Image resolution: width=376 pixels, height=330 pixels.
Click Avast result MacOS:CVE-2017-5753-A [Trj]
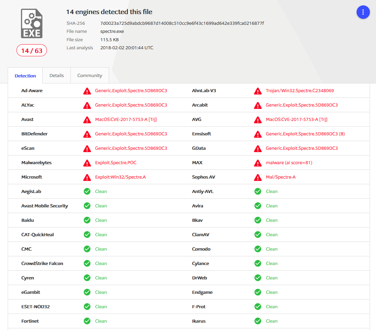[126, 119]
